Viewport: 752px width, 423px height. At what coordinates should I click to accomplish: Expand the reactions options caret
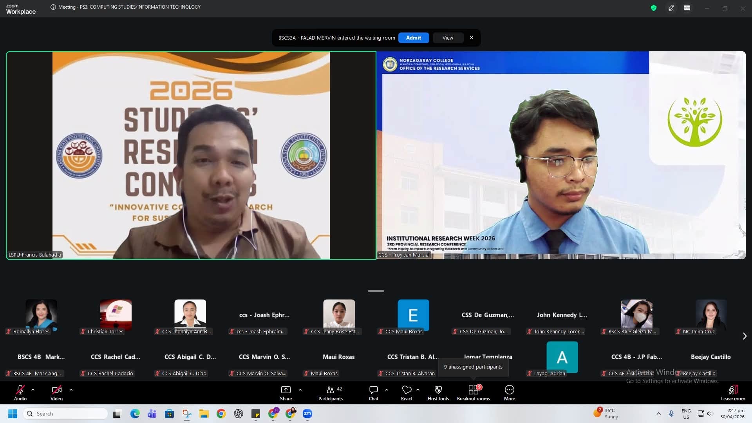(418, 390)
